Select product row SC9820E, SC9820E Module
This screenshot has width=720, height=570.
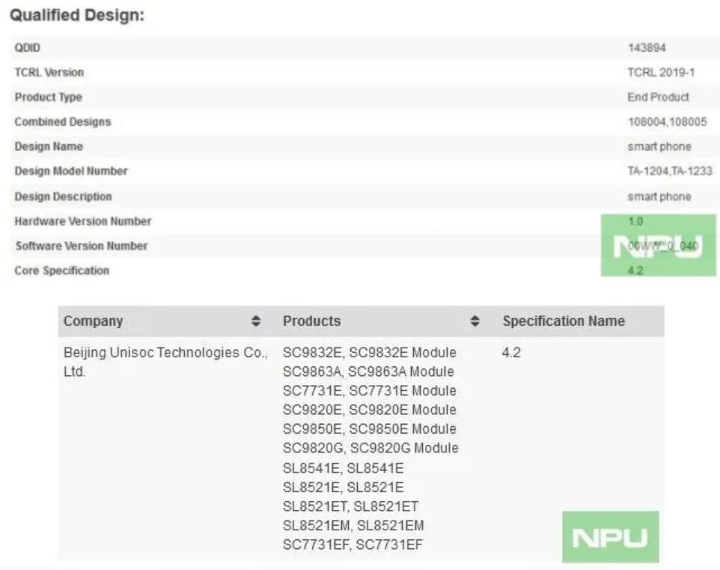(370, 410)
